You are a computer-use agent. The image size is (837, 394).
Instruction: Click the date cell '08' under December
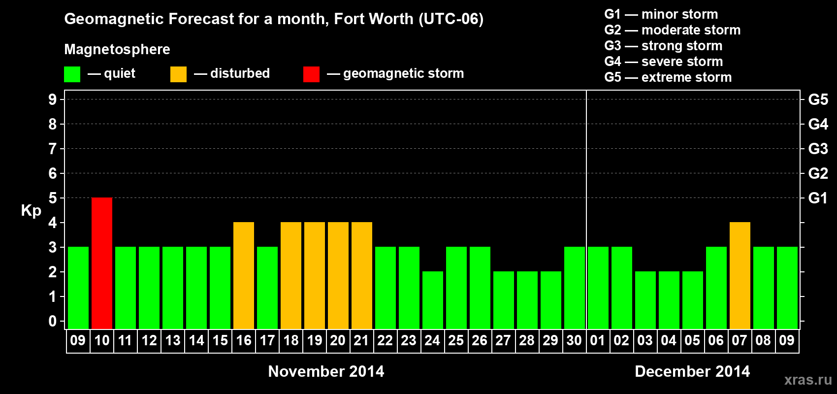764,341
